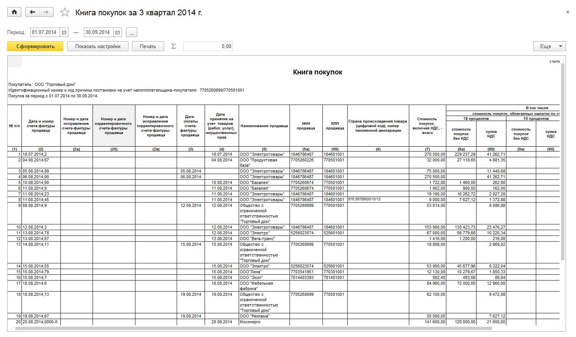Click the sum value field showing 0,00

tap(208, 46)
